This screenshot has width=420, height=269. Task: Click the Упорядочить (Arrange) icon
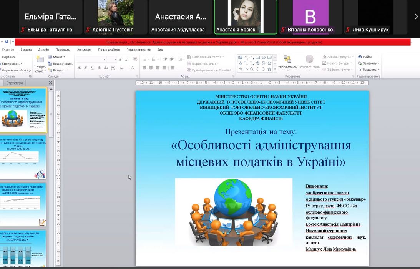coord(287,59)
